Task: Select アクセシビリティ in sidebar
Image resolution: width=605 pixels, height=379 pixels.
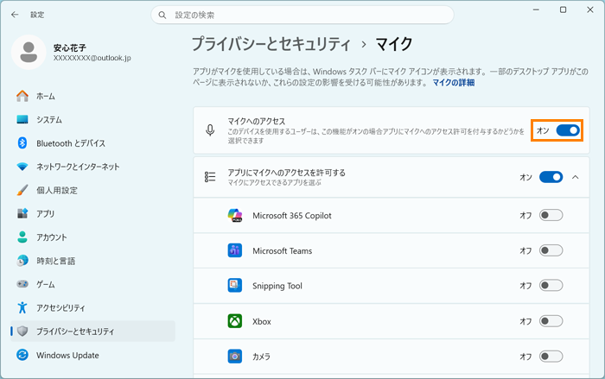Action: [x=92, y=307]
